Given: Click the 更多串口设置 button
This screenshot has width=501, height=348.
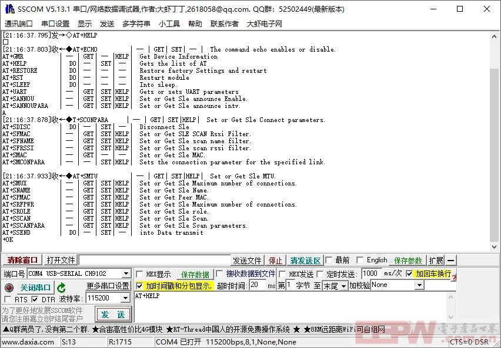Looking at the screenshot, I should (108, 286).
